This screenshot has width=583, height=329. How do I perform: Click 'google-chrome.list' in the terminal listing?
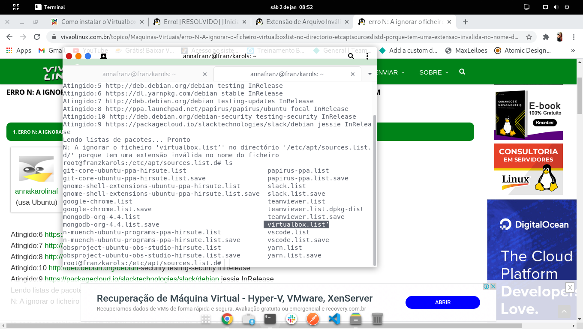(x=98, y=201)
